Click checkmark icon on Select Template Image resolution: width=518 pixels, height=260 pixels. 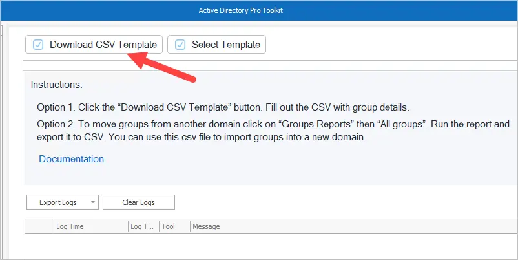[x=180, y=45]
